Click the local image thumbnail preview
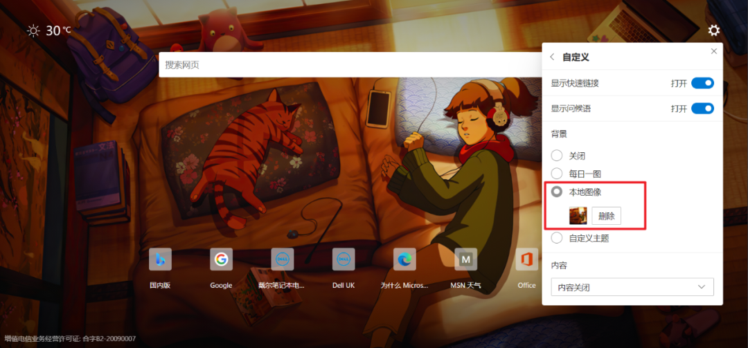Image resolution: width=748 pixels, height=348 pixels. (x=578, y=216)
